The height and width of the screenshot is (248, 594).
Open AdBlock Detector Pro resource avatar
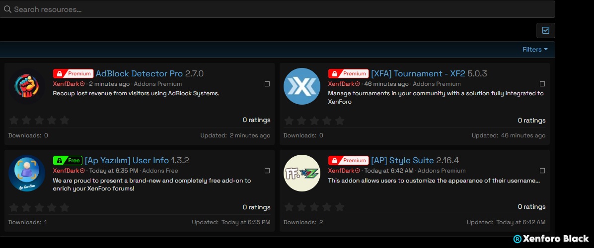pos(26,86)
